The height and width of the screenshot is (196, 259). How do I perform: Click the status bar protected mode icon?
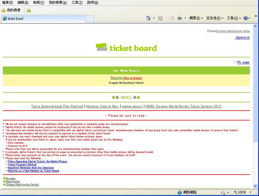pyautogui.click(x=223, y=192)
